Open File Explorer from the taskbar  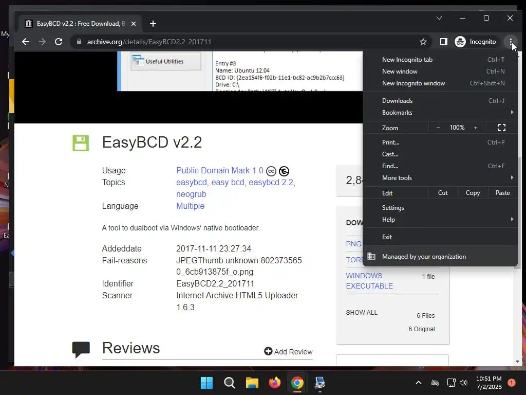[x=252, y=383]
